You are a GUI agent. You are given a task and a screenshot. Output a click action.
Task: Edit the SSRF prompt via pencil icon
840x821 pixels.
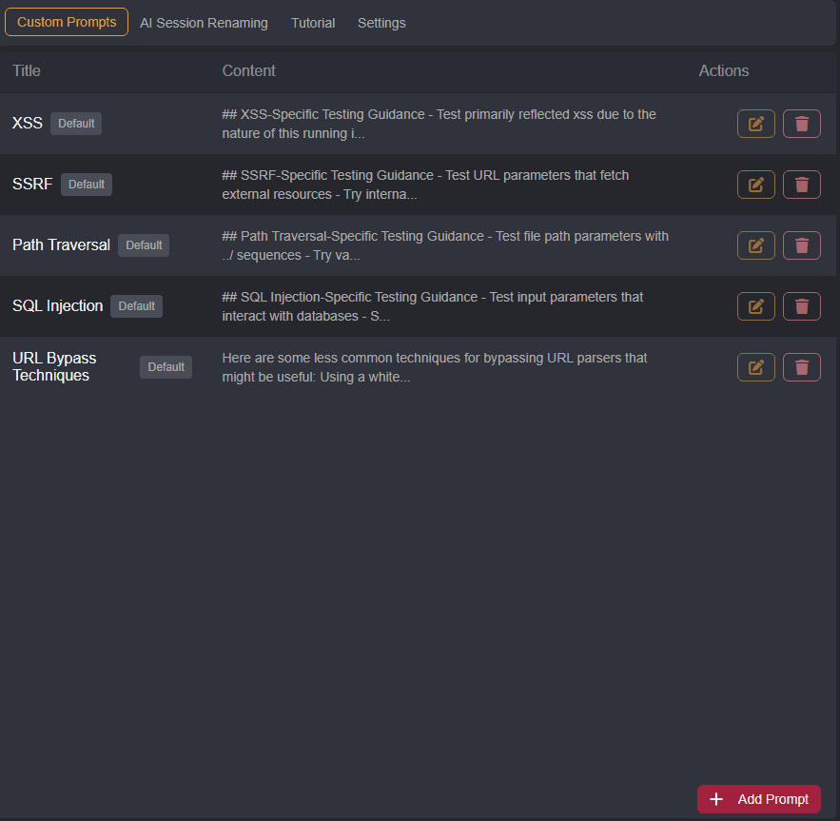(755, 184)
